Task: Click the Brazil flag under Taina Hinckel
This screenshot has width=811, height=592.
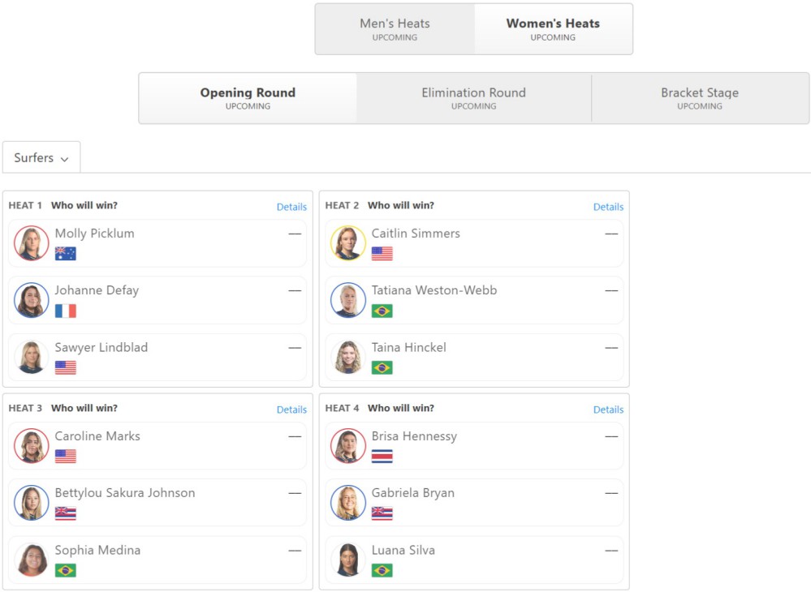Action: 382,367
